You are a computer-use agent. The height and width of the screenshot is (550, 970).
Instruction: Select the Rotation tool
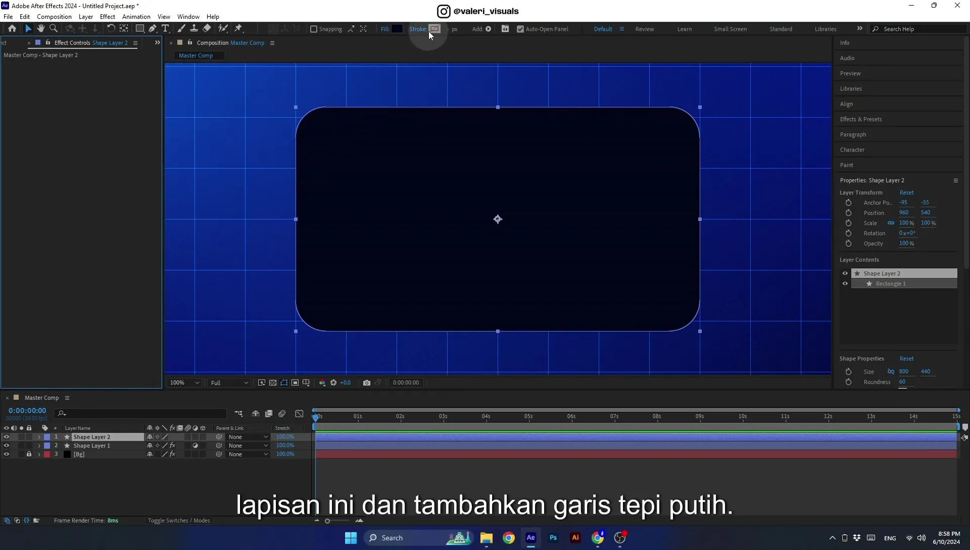111,29
